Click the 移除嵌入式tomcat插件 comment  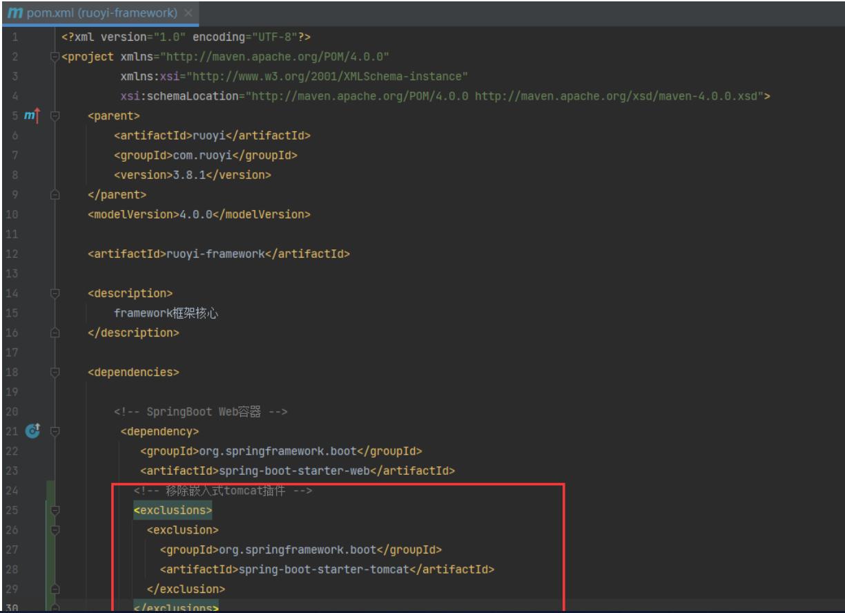[223, 491]
